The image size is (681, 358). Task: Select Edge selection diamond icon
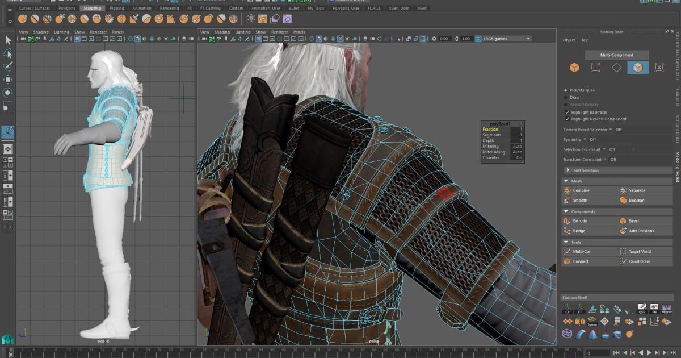point(616,68)
